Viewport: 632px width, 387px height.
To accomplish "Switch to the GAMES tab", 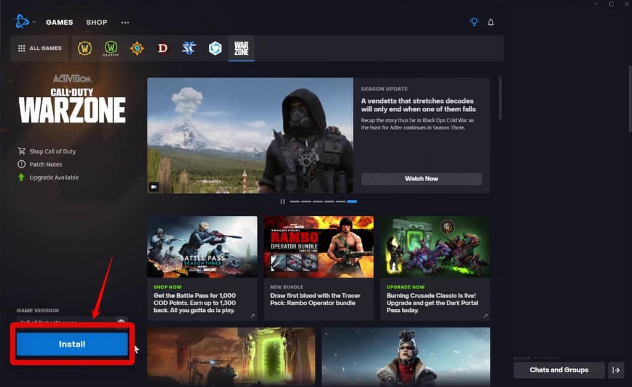I will [59, 22].
